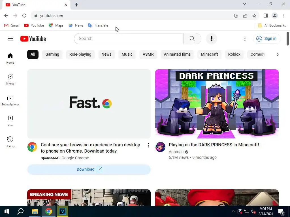Click the Sign in button
290x217 pixels.
pos(267,38)
